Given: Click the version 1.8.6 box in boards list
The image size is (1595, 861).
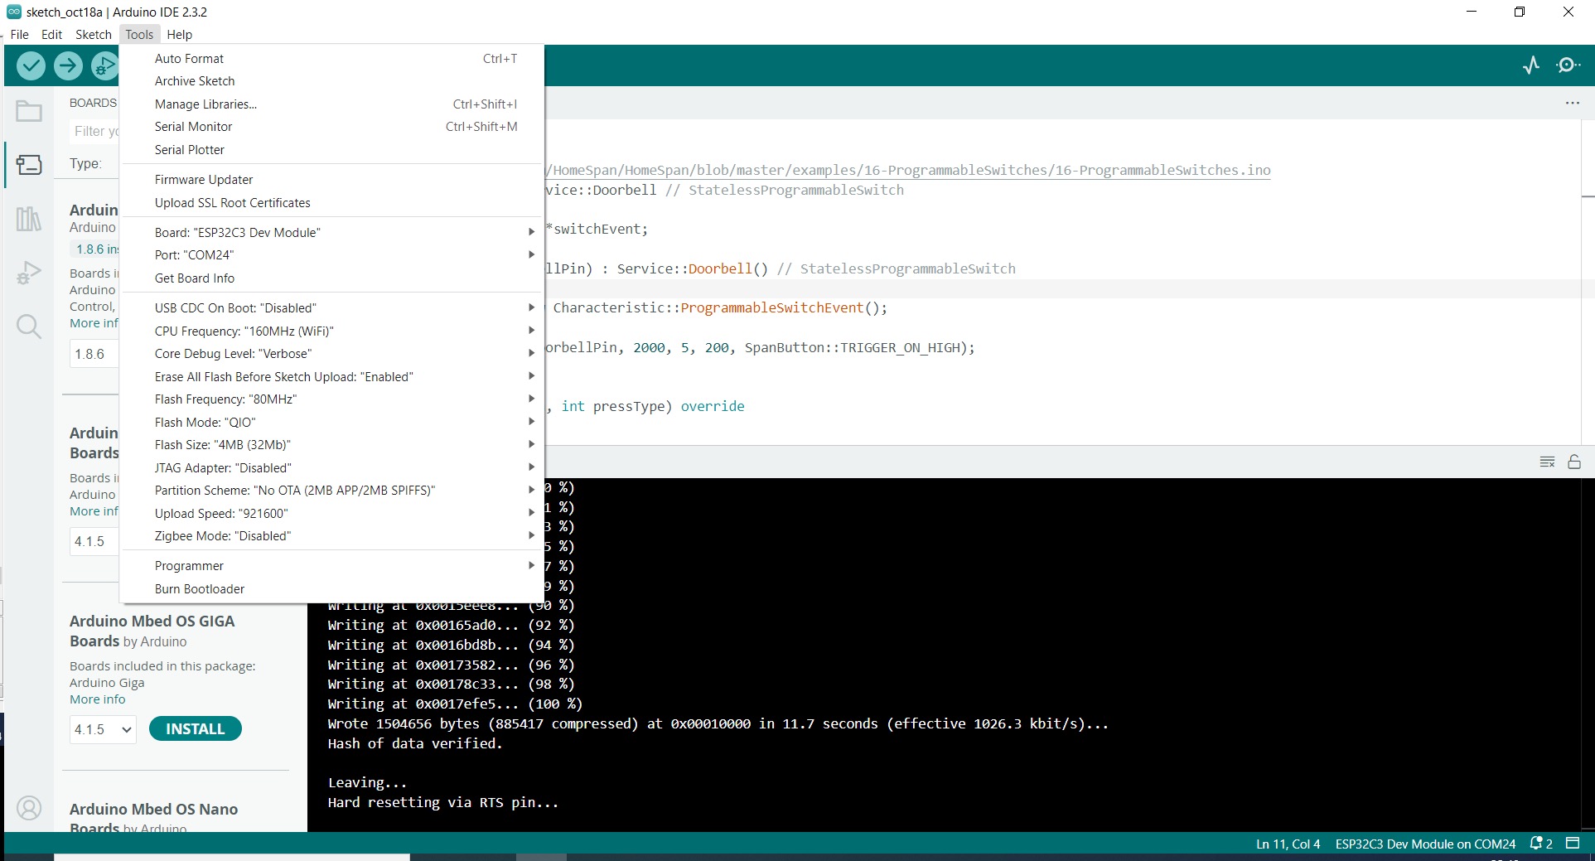Looking at the screenshot, I should [x=94, y=354].
